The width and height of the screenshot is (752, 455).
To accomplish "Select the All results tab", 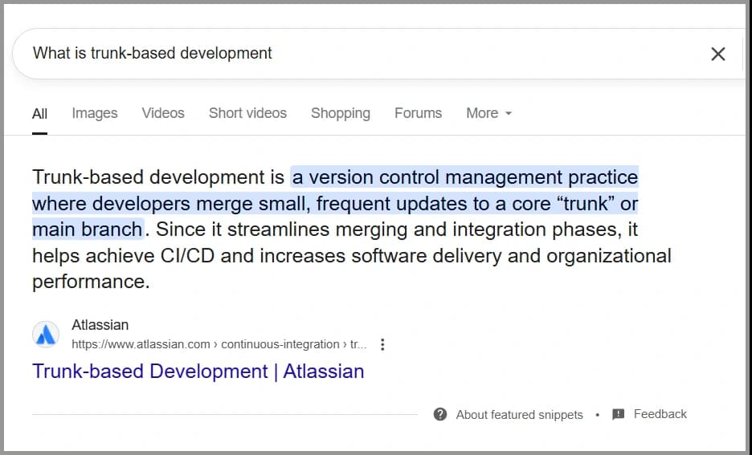I will click(39, 114).
